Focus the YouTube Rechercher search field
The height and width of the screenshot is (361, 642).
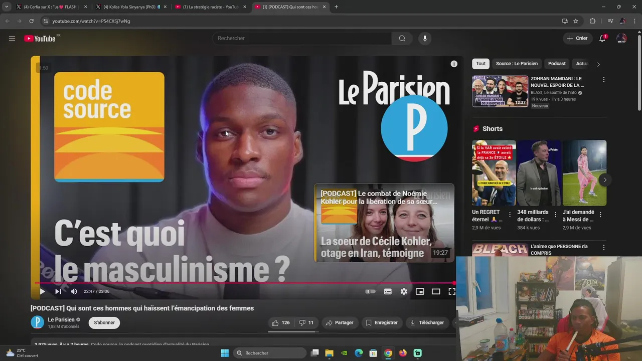click(302, 39)
